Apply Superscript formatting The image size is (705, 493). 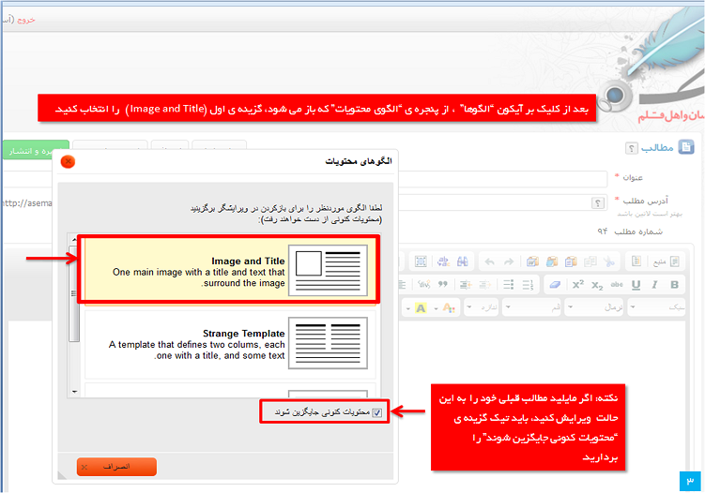click(x=577, y=285)
